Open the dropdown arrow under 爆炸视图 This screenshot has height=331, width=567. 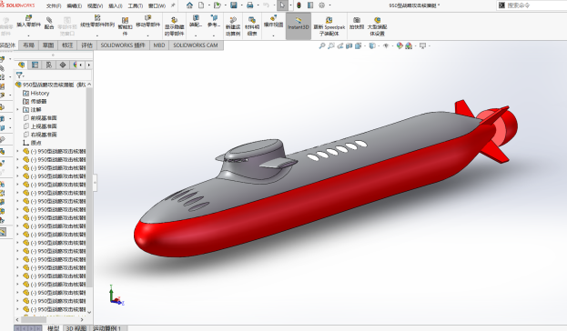tap(273, 35)
